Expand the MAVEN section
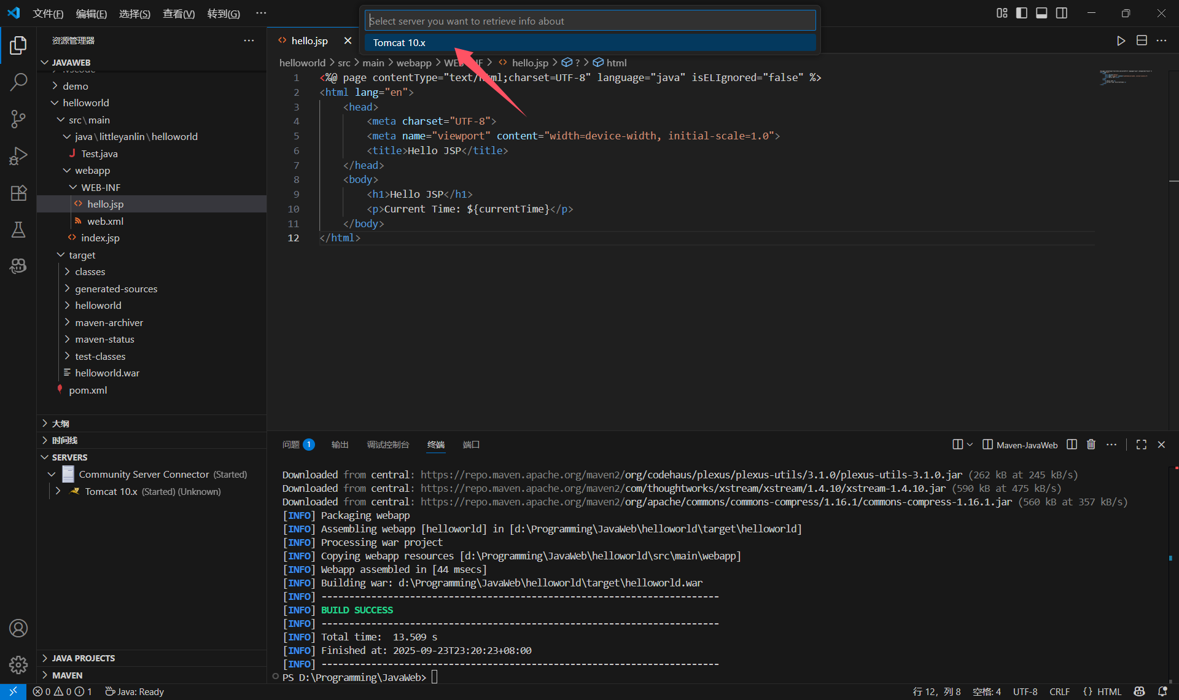Image resolution: width=1179 pixels, height=700 pixels. [x=67, y=675]
